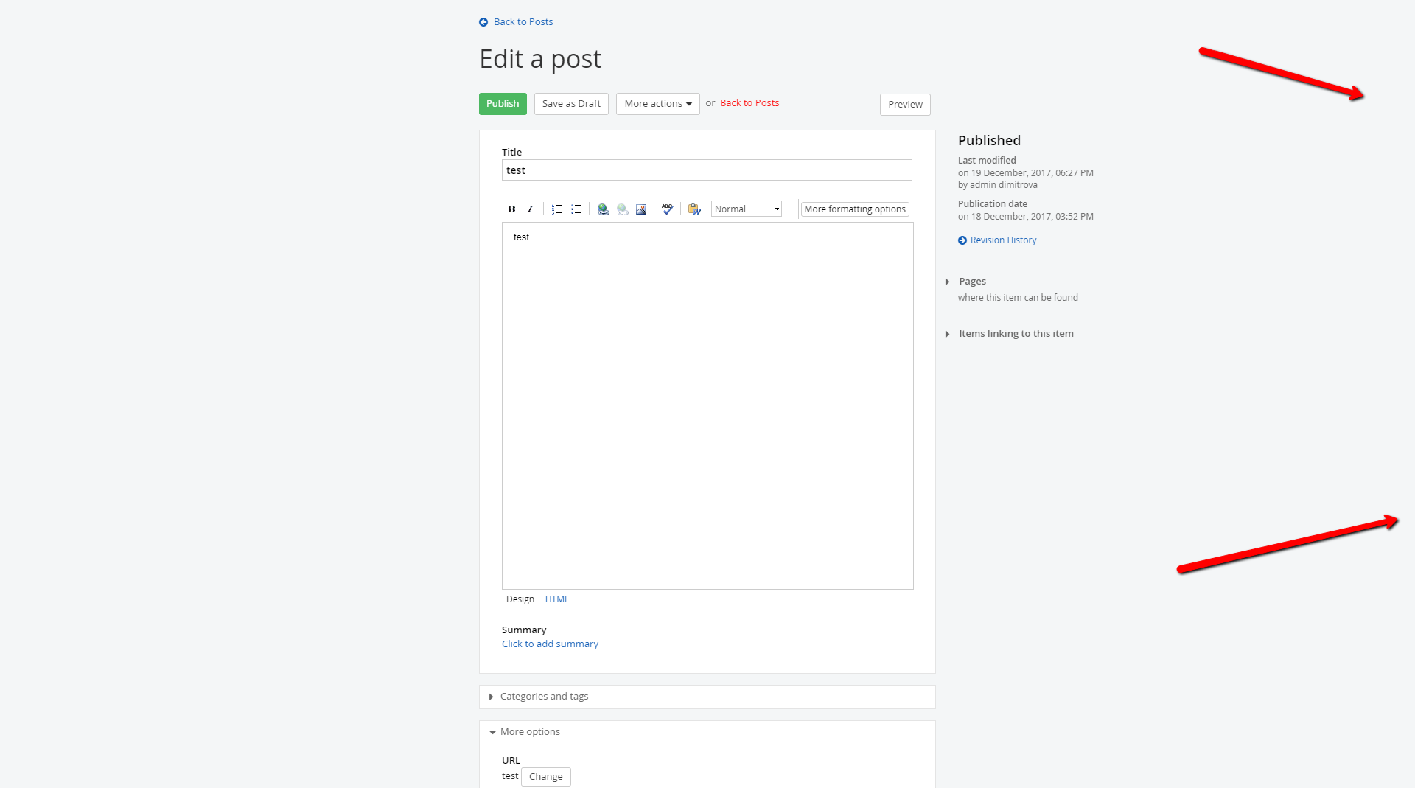
Task: Click the Change URL button
Action: pyautogui.click(x=546, y=777)
